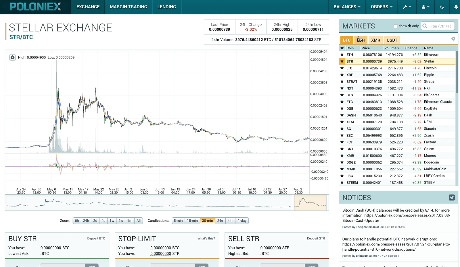The width and height of the screenshot is (460, 267).
Task: Set candlesticks to 2-hr
Action: 220,221
